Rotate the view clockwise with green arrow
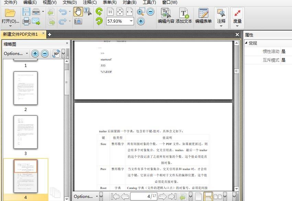Screen dimensions: 292x201 coord(99,11)
